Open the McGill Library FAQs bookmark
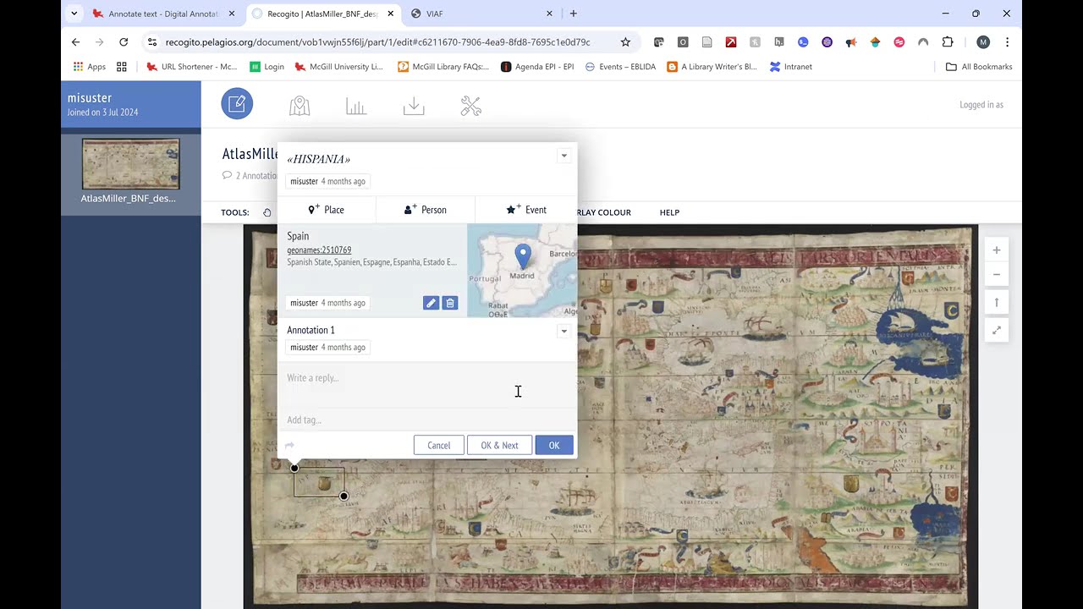 coord(443,67)
